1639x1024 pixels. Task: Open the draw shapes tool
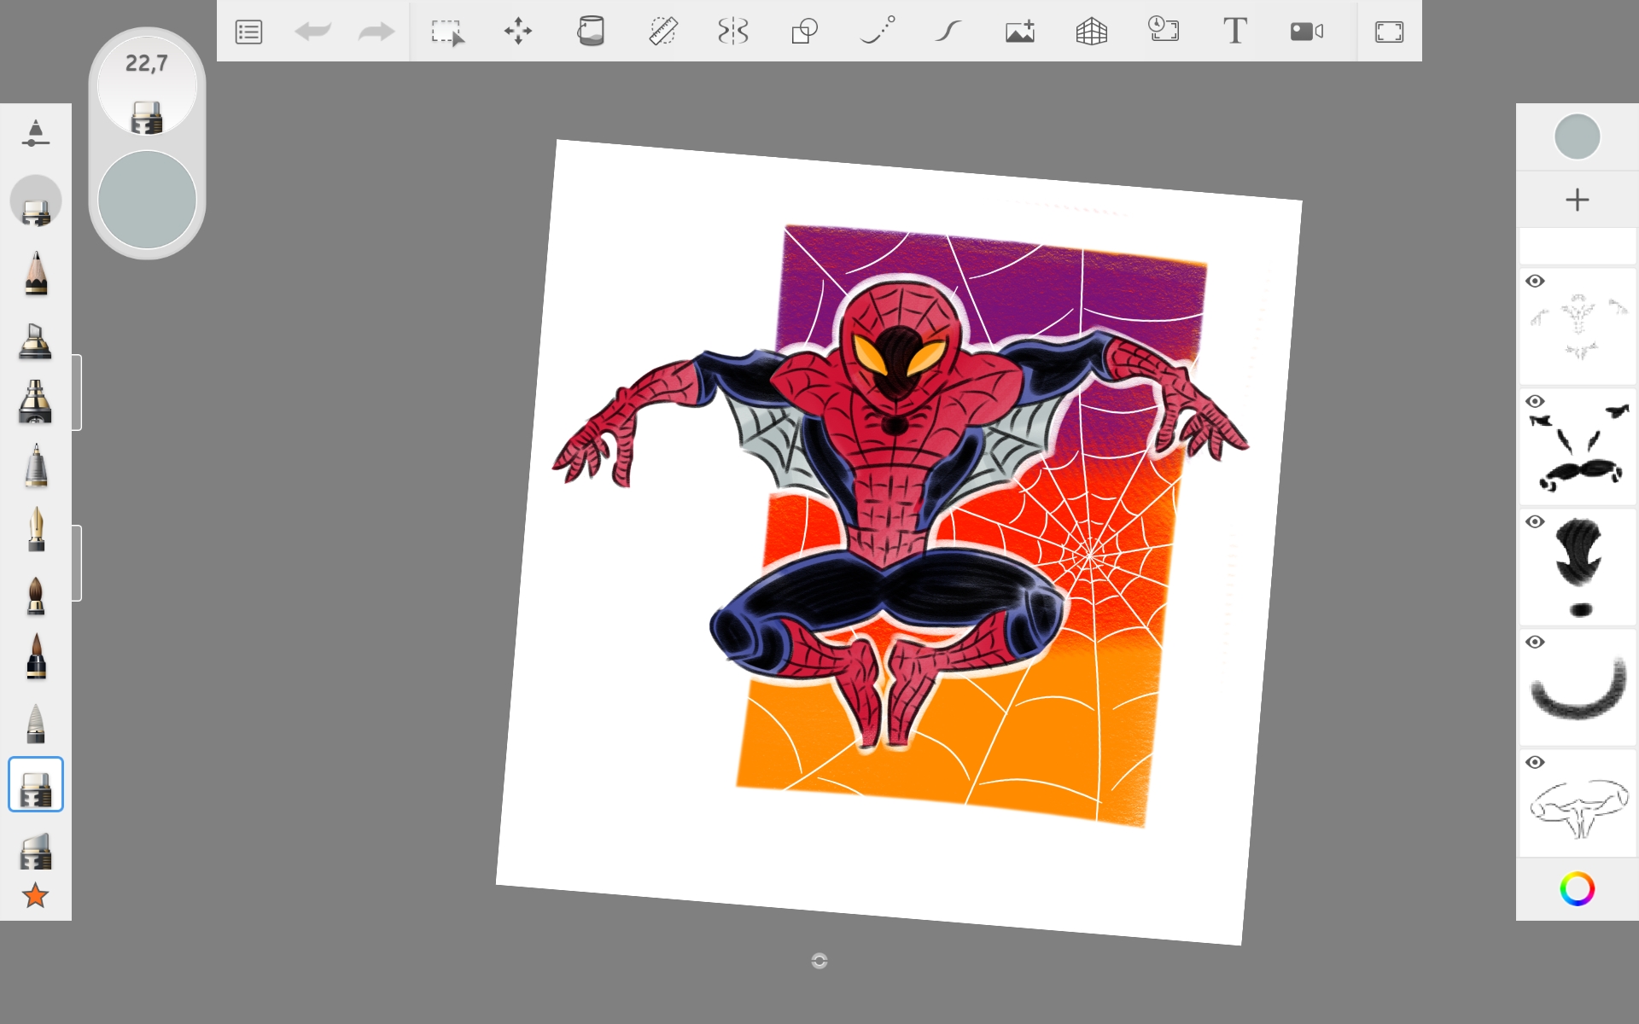[x=804, y=32]
